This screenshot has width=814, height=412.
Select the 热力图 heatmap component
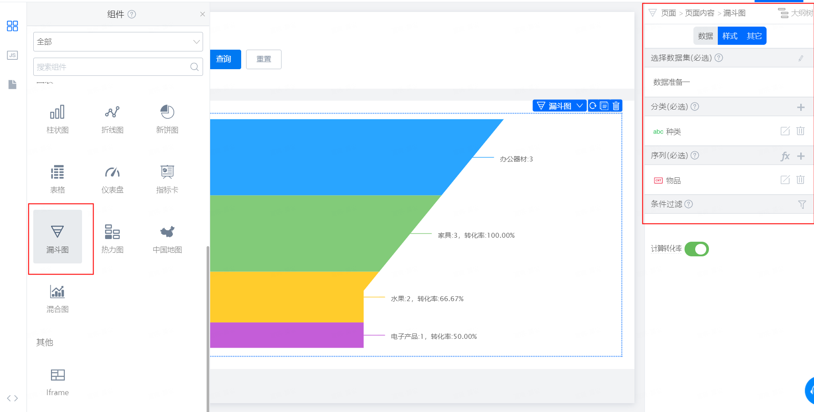(x=112, y=238)
